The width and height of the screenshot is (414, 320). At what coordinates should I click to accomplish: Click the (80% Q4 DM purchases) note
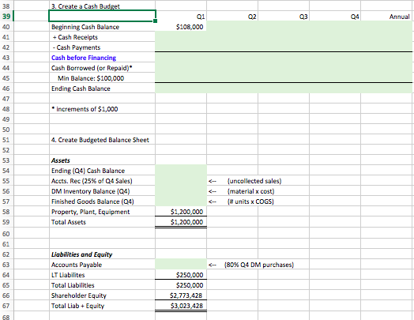pyautogui.click(x=259, y=265)
